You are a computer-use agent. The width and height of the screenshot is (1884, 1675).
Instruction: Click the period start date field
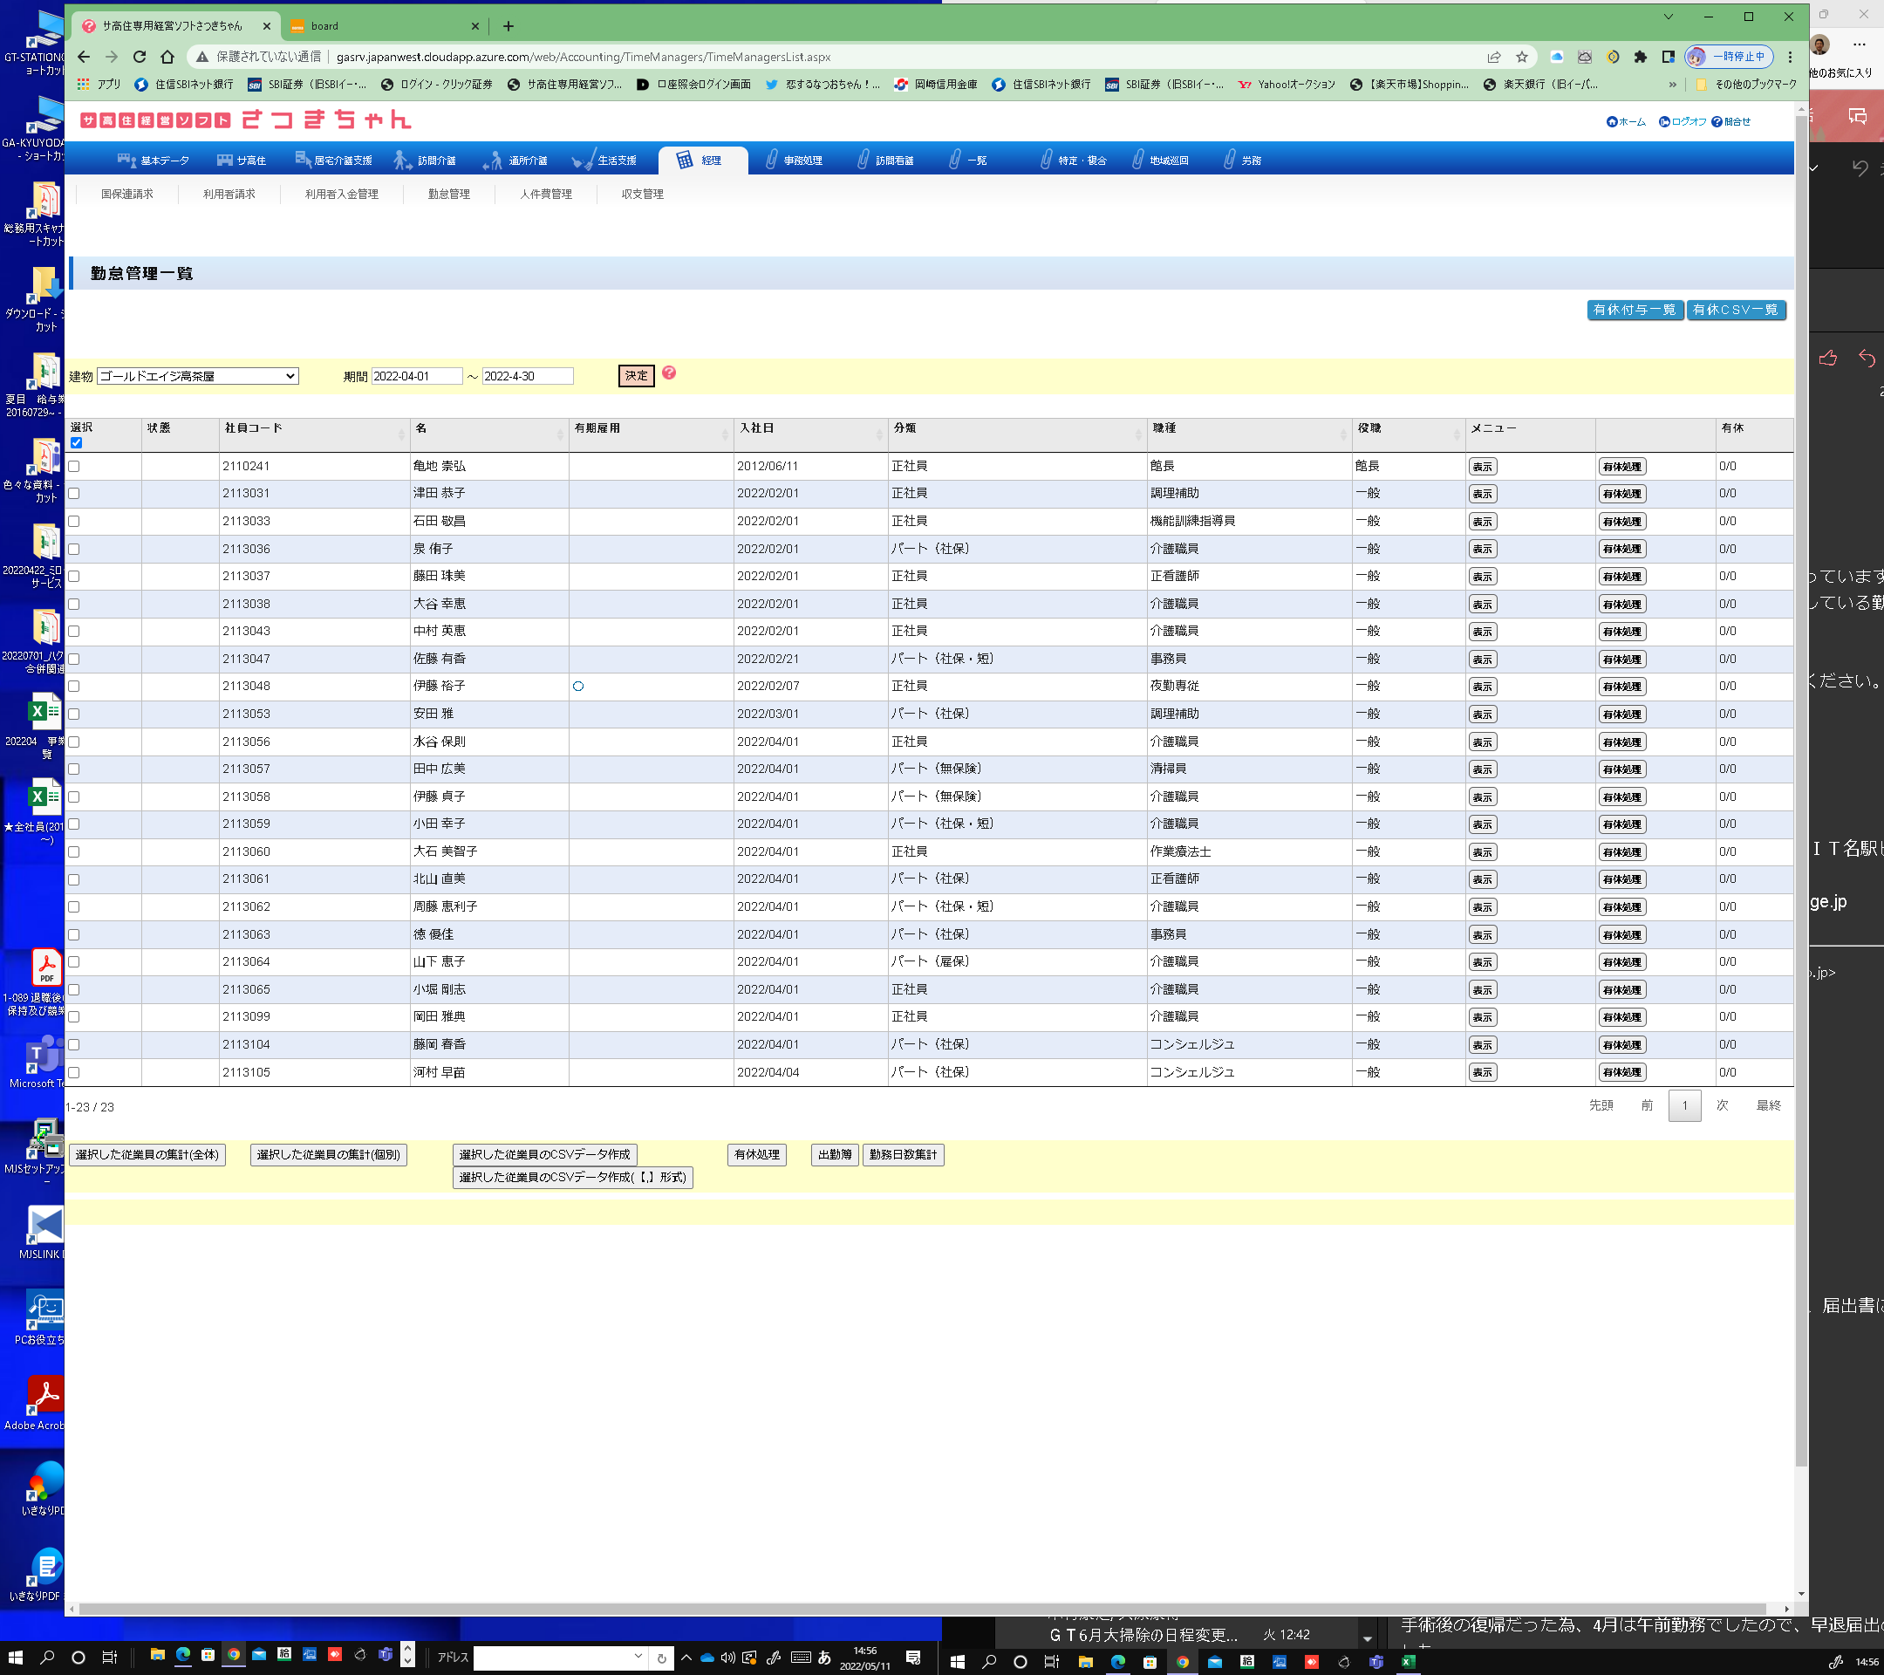point(416,376)
